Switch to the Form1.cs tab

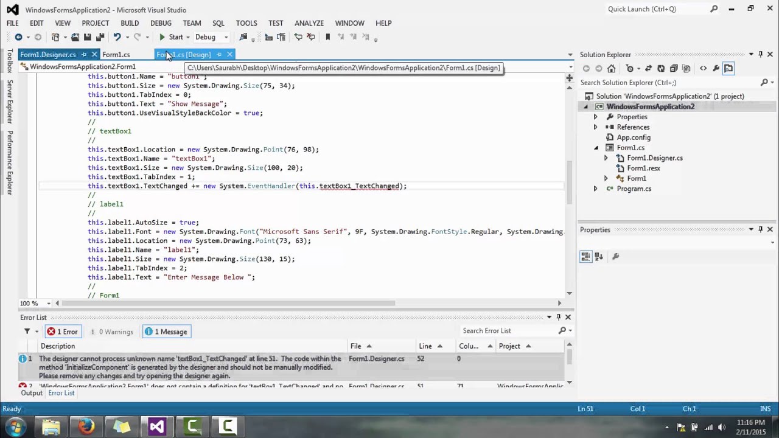(x=116, y=55)
